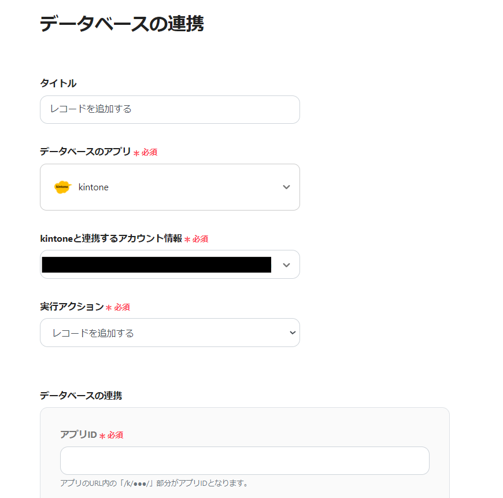Screen dimensions: 503x498
Task: Click the データベースの連携 section subheading
Action: coord(81,396)
